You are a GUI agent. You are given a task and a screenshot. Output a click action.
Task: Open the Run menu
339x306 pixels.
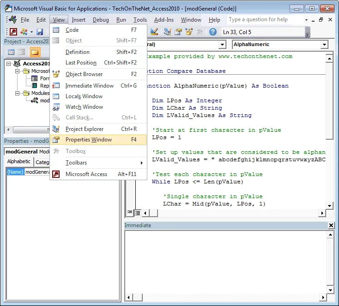click(x=121, y=20)
